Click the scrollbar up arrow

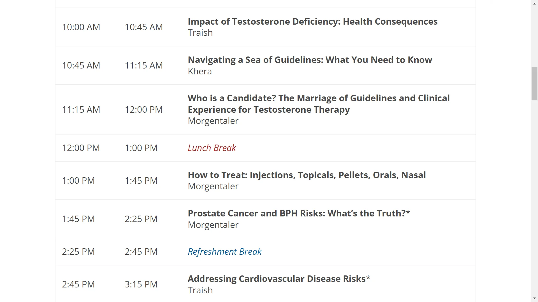click(x=534, y=3)
